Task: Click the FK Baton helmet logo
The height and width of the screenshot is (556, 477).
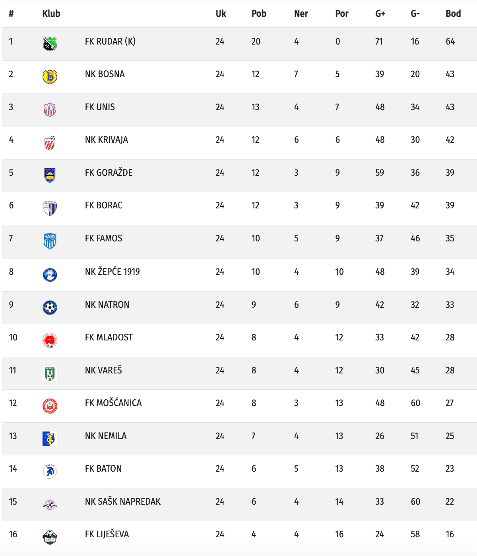Action: (x=50, y=471)
